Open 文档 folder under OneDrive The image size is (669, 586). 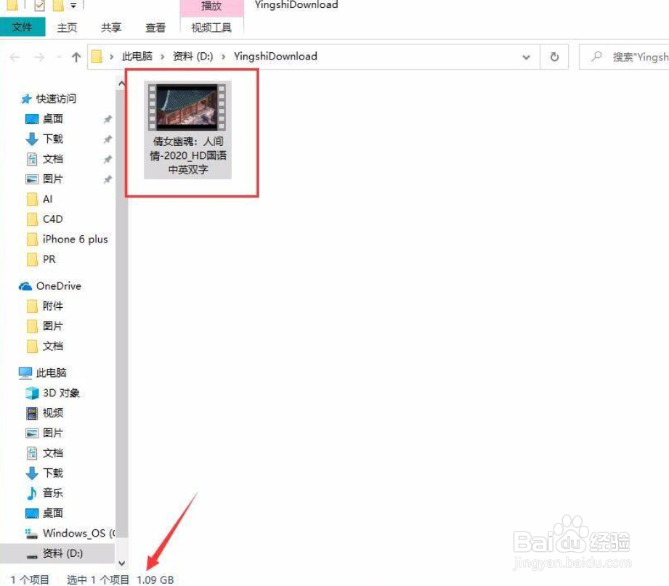tap(52, 346)
